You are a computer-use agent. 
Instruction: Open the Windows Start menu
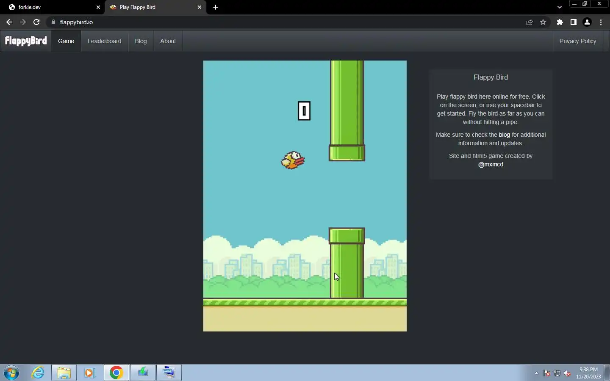click(11, 373)
